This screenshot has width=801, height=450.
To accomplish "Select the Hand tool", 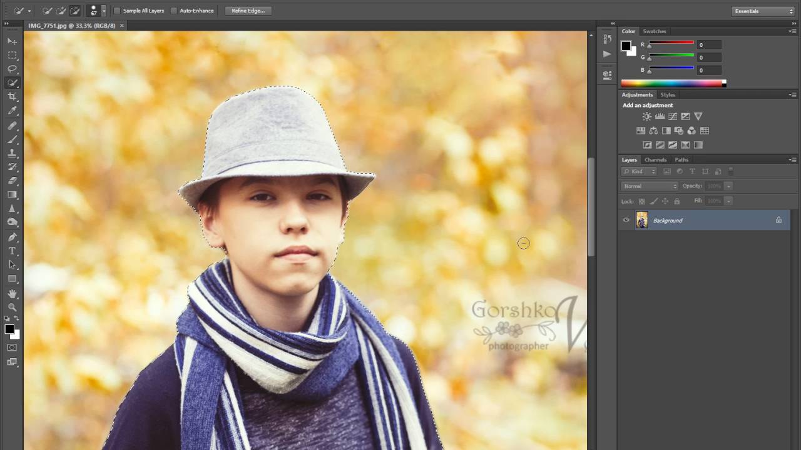I will (12, 294).
